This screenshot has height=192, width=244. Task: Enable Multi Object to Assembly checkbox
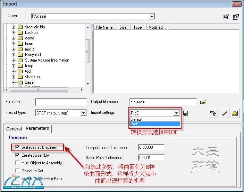pyautogui.click(x=17, y=163)
